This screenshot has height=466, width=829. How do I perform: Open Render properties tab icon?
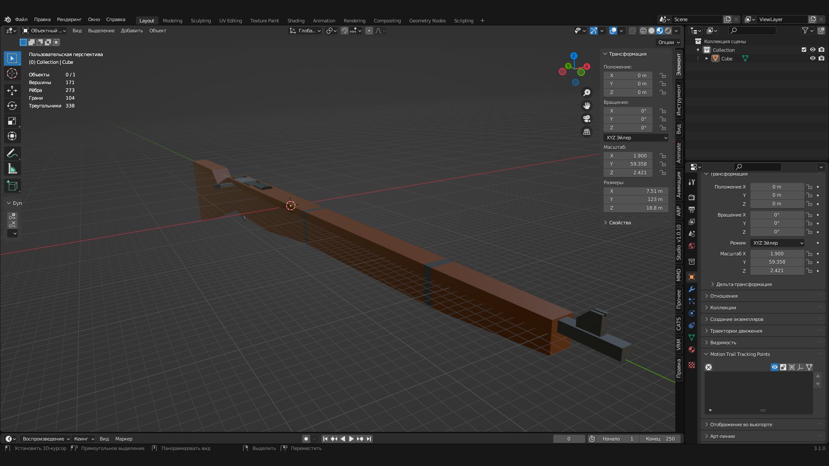click(692, 197)
